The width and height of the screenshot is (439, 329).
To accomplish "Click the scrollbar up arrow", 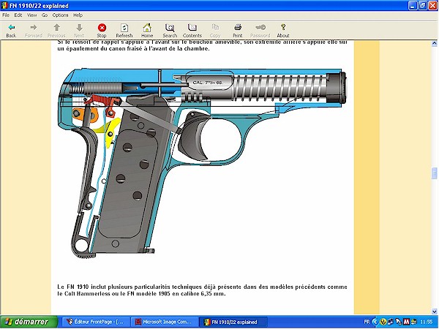I will [434, 43].
